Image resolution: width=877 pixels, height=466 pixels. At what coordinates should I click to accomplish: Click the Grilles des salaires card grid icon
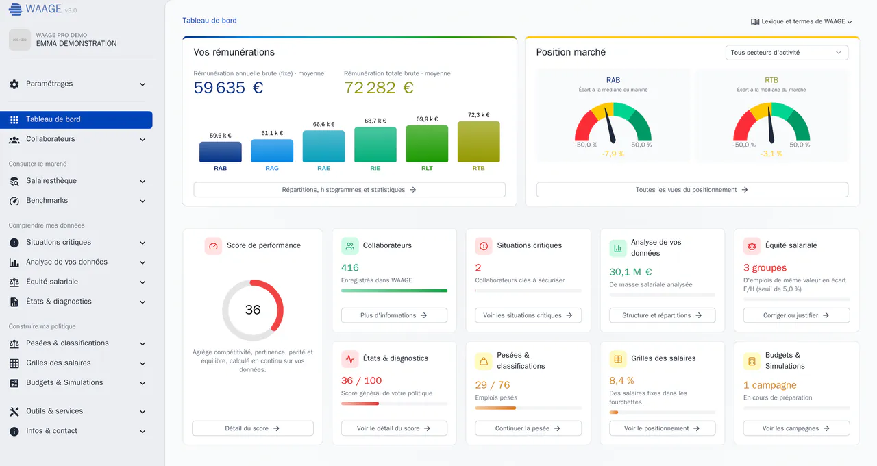pyautogui.click(x=618, y=359)
